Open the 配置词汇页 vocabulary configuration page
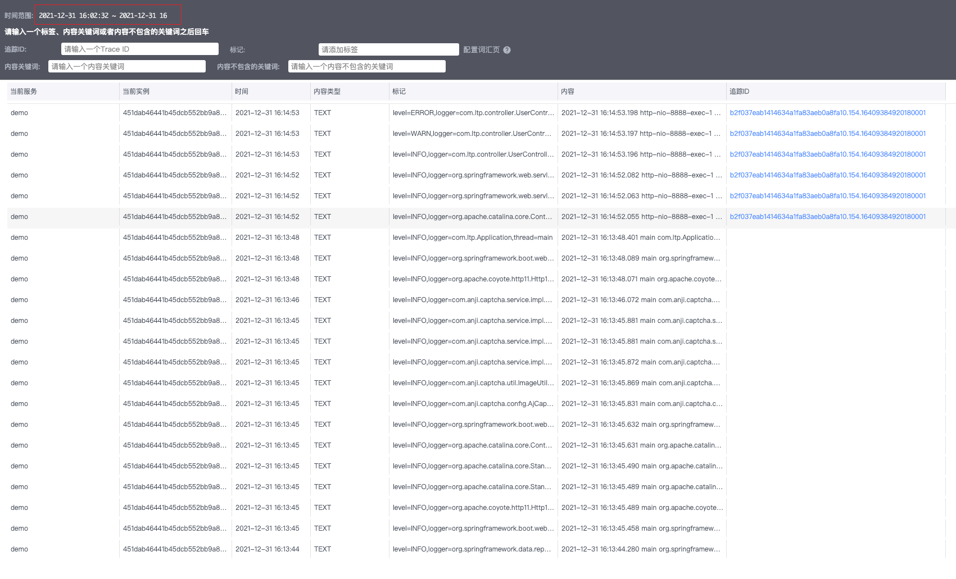 pyautogui.click(x=482, y=49)
